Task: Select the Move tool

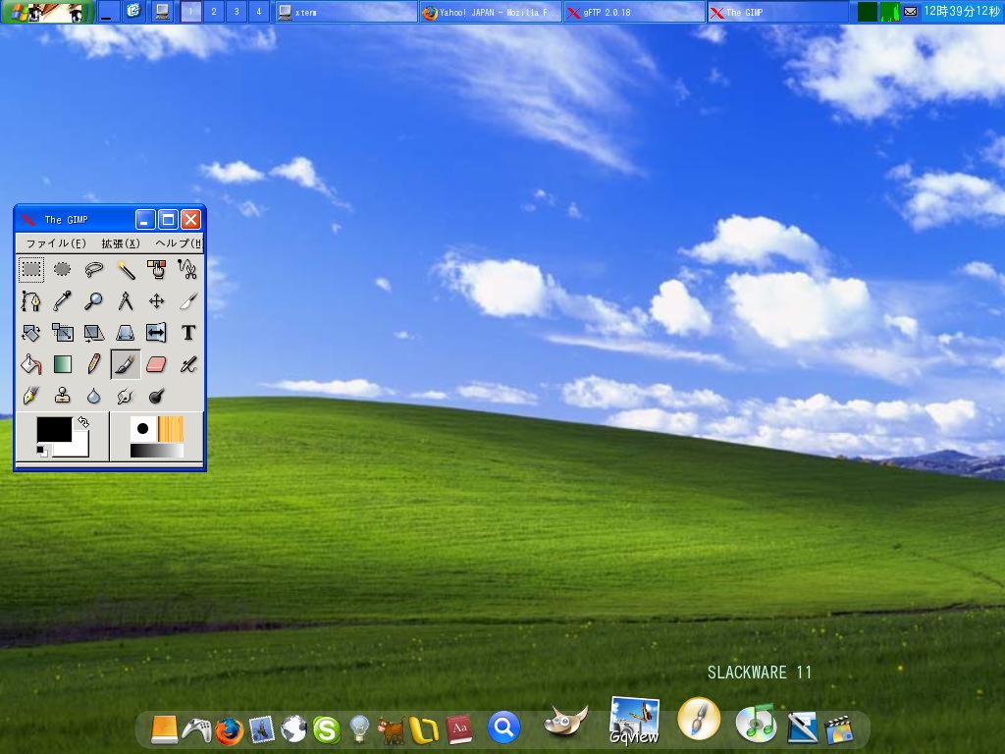Action: [x=155, y=301]
